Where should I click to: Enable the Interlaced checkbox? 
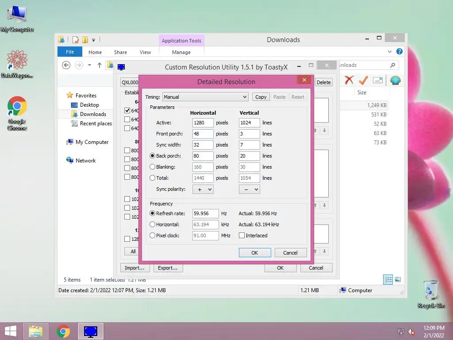click(x=242, y=236)
